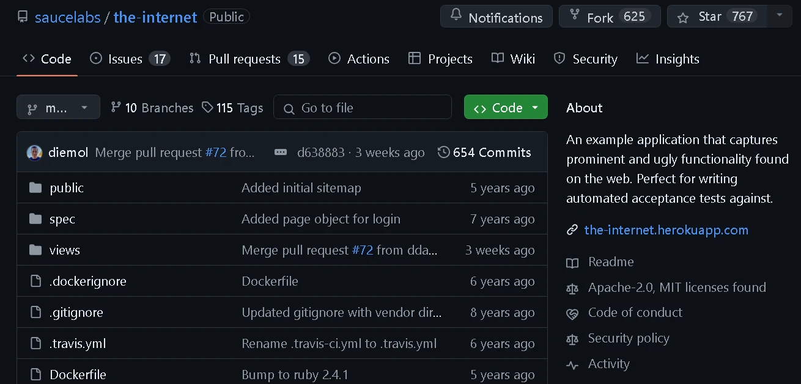The height and width of the screenshot is (384, 801).
Task: Open pull request #72 in views row
Action: click(363, 250)
